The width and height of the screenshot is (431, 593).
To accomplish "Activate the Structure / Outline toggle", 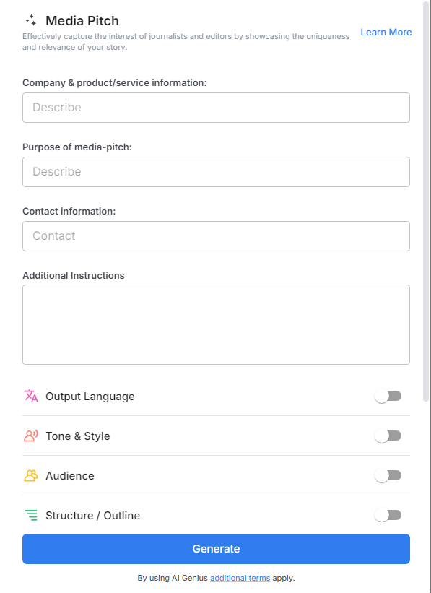I will pyautogui.click(x=388, y=515).
